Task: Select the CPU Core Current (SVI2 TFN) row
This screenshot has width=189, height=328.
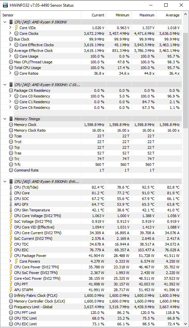Action: 91,233
